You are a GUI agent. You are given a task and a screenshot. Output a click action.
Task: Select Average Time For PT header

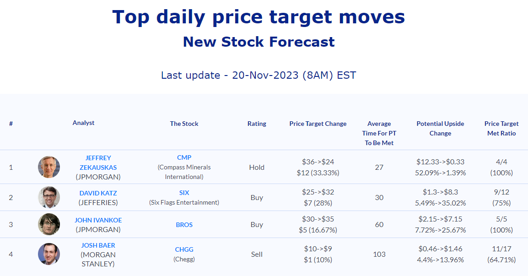point(379,133)
